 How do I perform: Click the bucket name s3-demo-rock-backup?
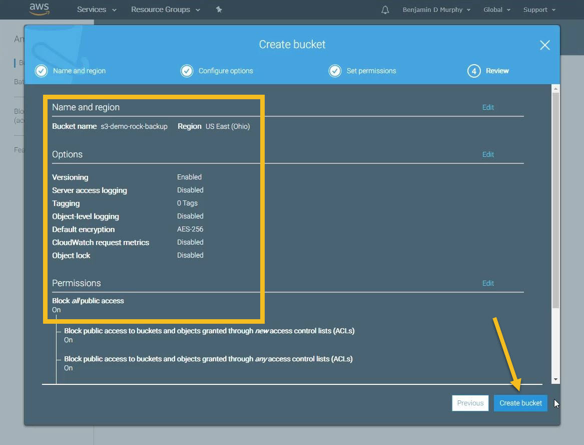(134, 126)
